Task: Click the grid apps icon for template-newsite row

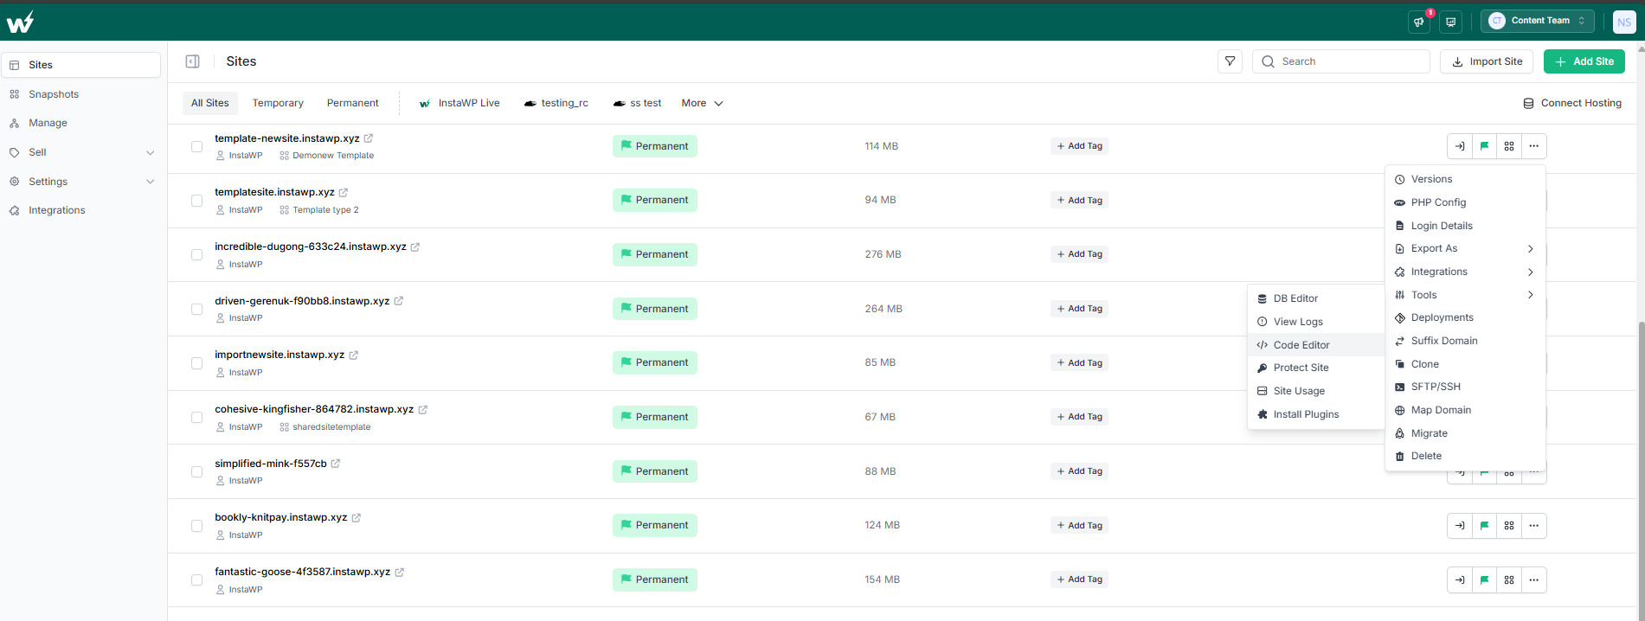Action: 1509,146
